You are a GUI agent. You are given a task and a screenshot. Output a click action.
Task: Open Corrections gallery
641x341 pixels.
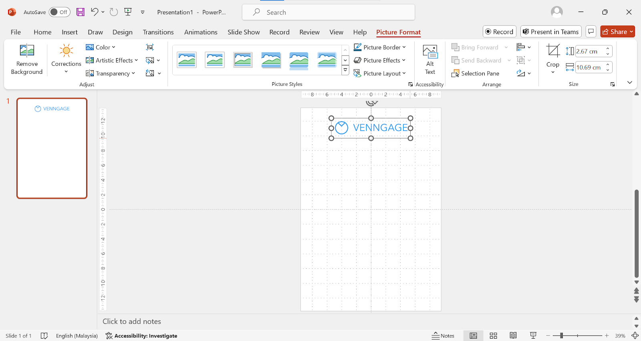66,59
